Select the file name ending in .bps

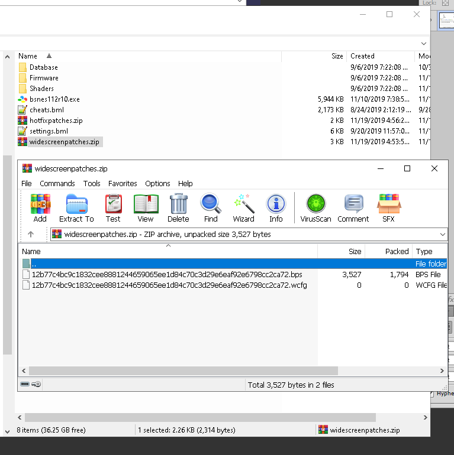tap(167, 275)
